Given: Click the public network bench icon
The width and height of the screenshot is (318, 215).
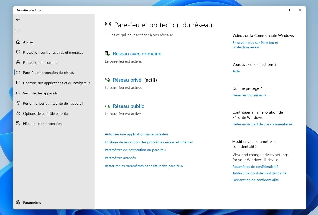Looking at the screenshot, I should (x=107, y=106).
